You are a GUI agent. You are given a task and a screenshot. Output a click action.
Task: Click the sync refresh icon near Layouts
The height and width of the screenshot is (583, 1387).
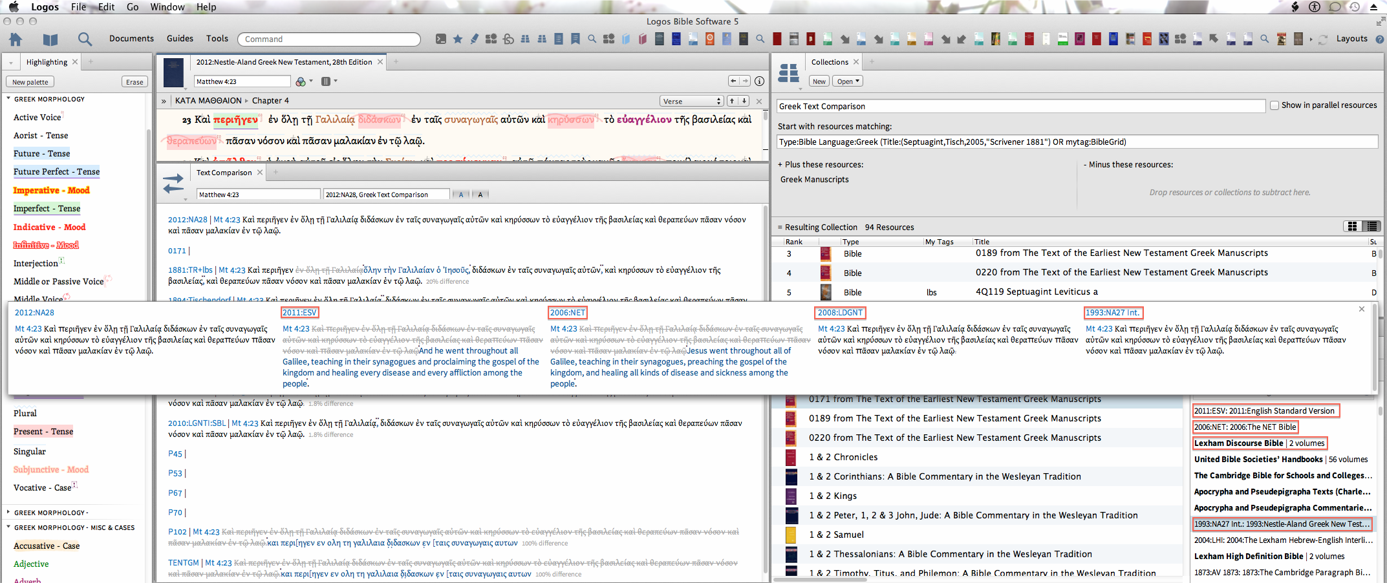pos(1323,39)
